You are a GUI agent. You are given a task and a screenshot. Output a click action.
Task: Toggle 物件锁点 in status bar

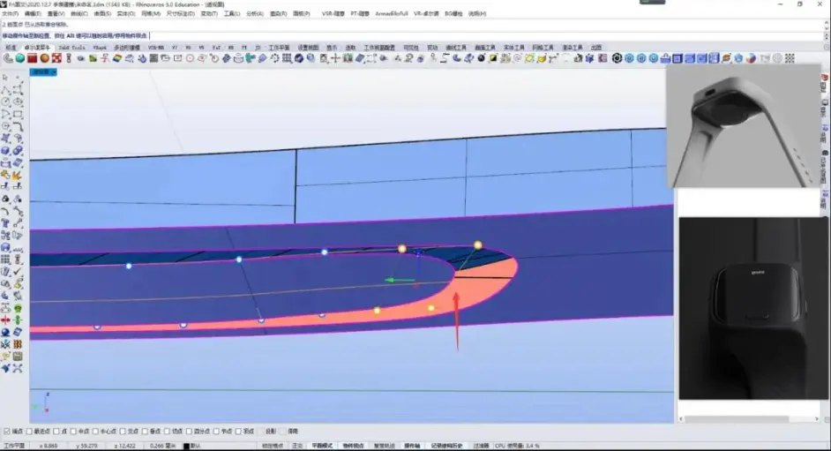point(353,446)
